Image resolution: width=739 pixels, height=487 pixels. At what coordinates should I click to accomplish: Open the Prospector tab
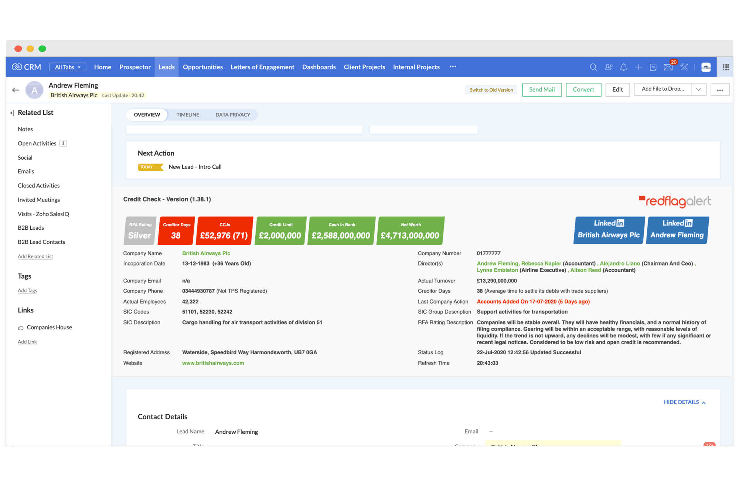[x=135, y=67]
